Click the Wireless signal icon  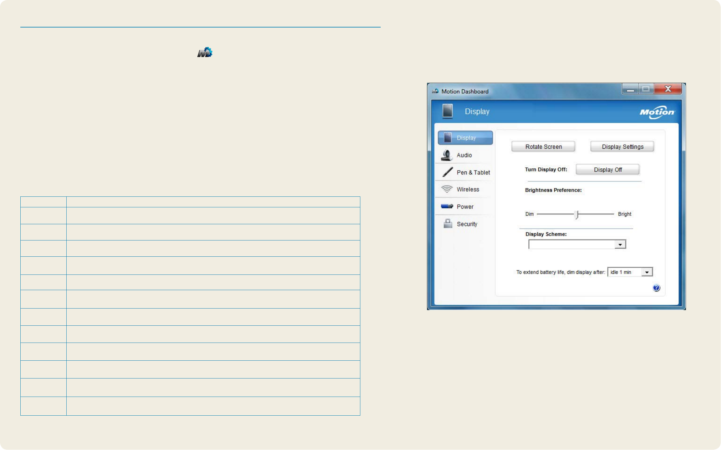pyautogui.click(x=447, y=189)
